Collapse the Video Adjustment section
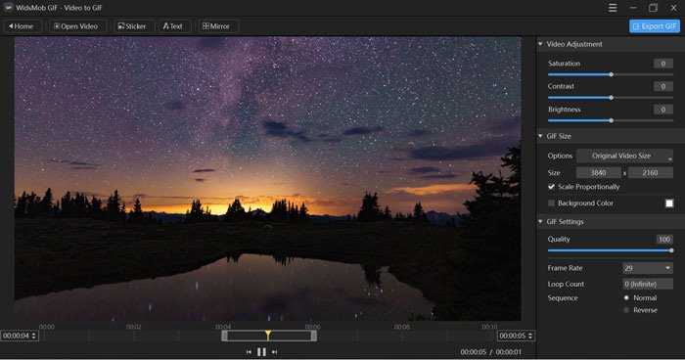685x360 pixels. (540, 44)
